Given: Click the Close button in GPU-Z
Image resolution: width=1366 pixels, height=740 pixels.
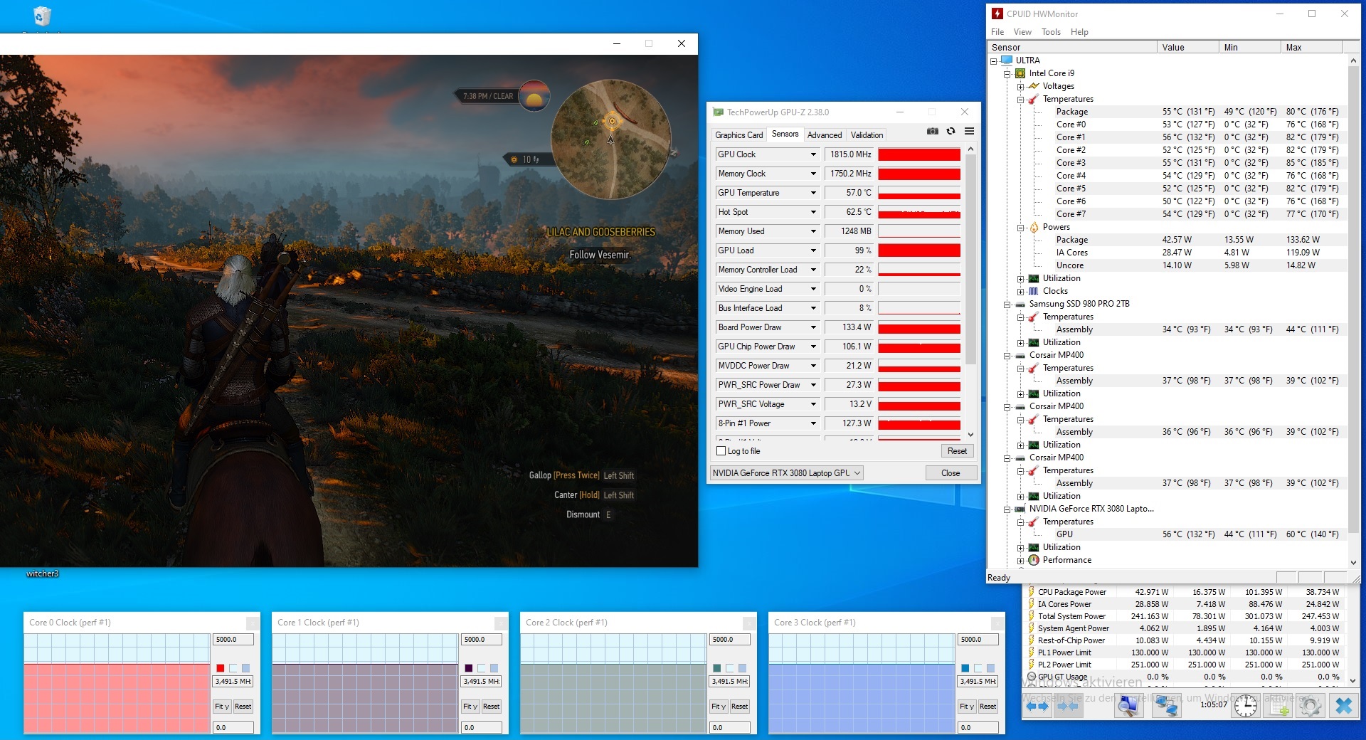Looking at the screenshot, I should point(951,473).
